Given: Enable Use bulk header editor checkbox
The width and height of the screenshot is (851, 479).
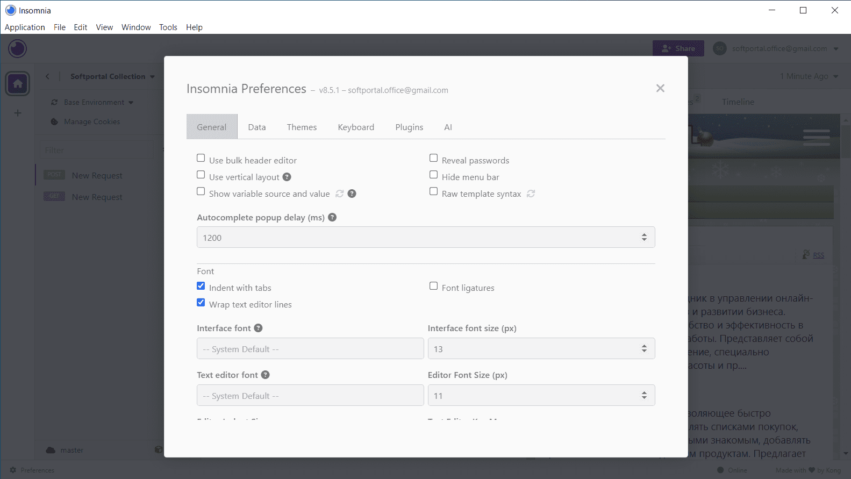Looking at the screenshot, I should click(x=201, y=158).
